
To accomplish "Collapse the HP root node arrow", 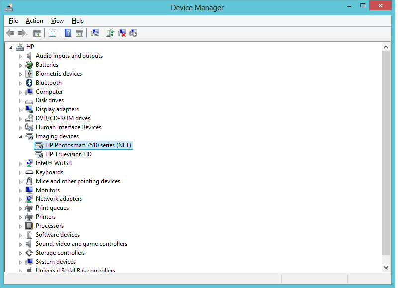I will [11, 47].
